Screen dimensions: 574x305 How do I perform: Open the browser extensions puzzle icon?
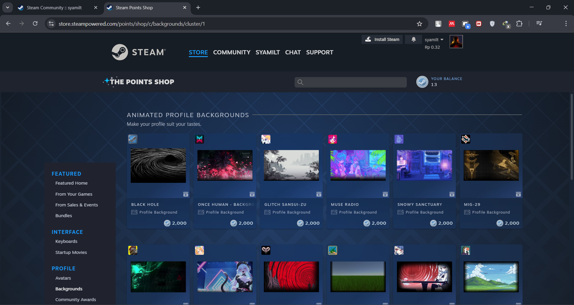click(x=520, y=24)
